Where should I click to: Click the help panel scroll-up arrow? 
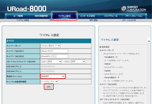149,41
